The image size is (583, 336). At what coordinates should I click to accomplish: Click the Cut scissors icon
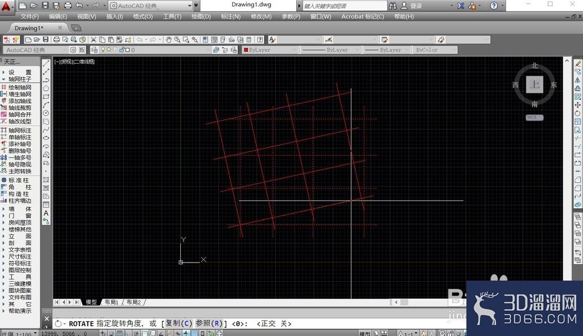(x=93, y=40)
